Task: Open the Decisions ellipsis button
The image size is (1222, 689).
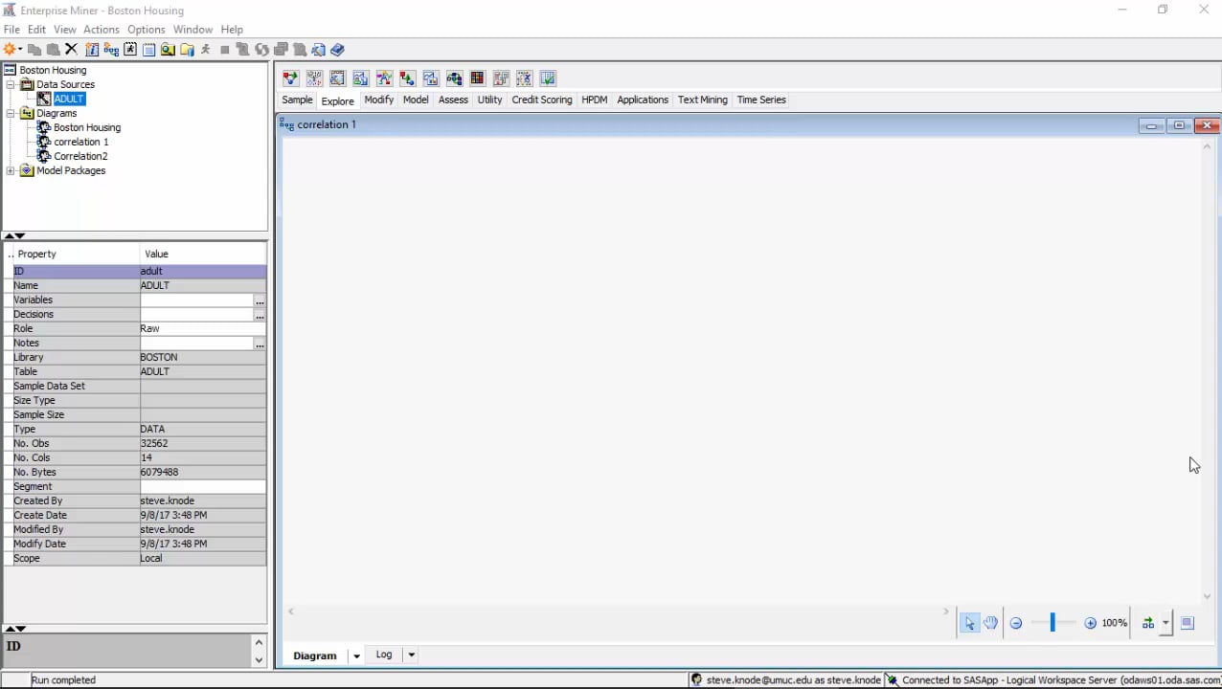Action: (x=260, y=315)
